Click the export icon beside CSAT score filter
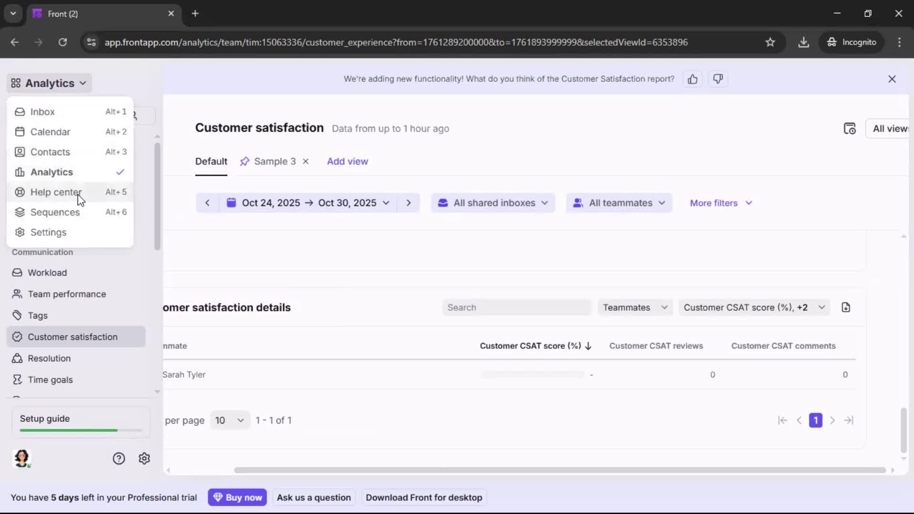The height and width of the screenshot is (514, 914). [x=846, y=307]
